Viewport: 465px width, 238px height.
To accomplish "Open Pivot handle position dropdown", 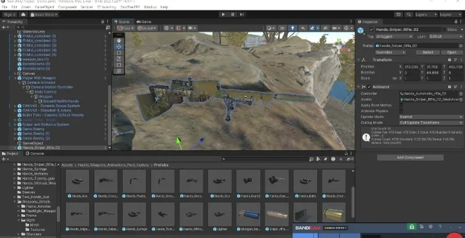I will click(x=125, y=28).
